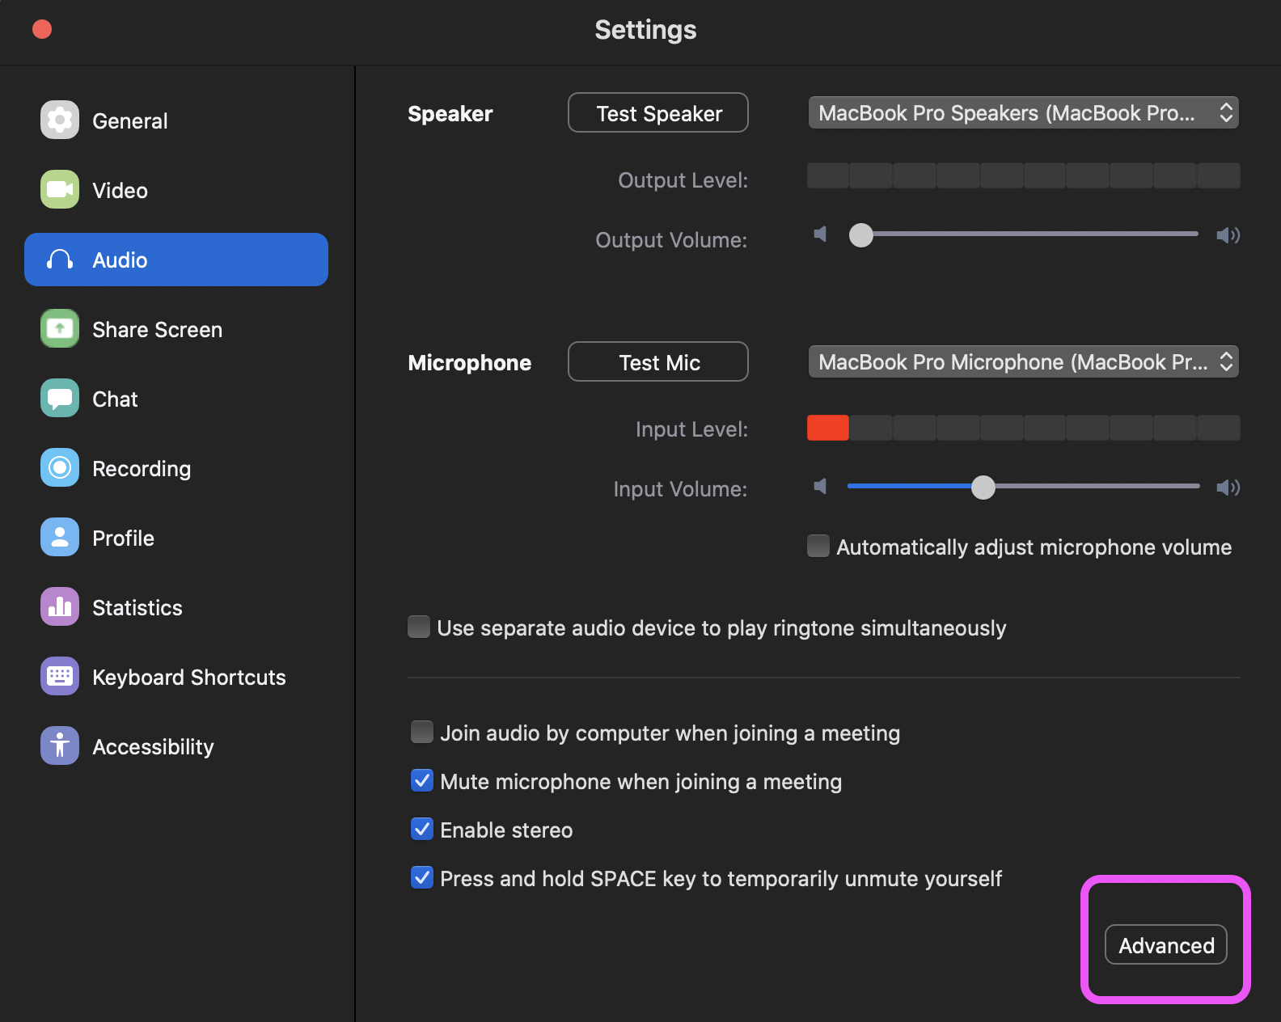
Task: Click the Video camera icon
Action: click(x=60, y=189)
